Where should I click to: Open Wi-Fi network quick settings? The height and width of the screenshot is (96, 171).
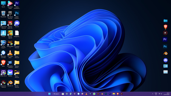[x=159, y=94]
